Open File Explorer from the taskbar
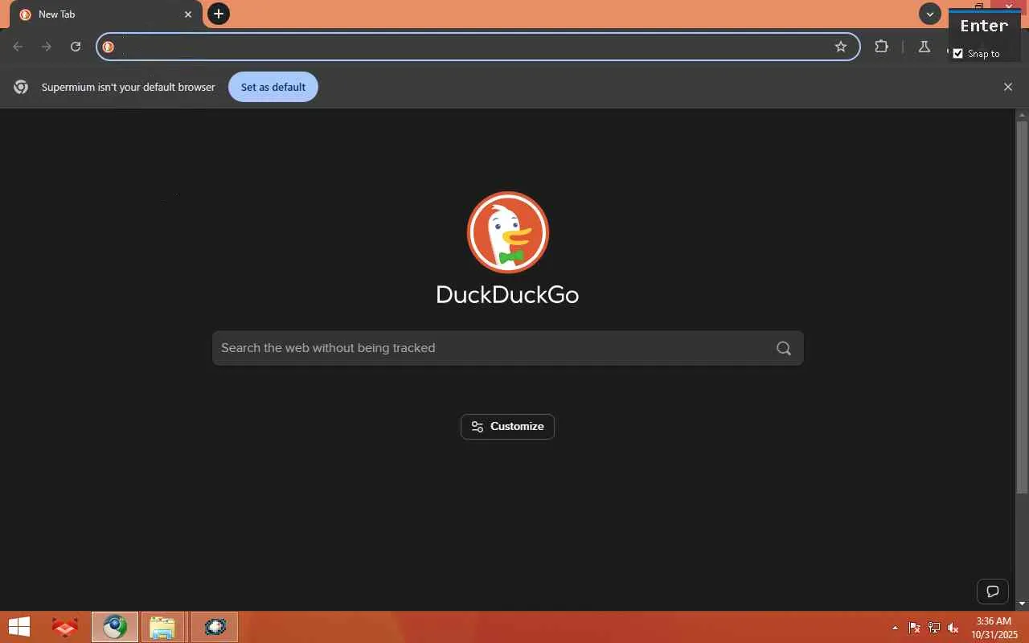 [x=162, y=627]
